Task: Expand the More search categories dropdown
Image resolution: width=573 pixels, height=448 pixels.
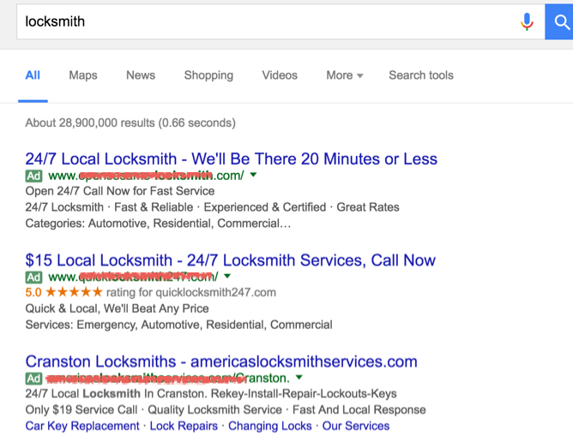Action: click(x=344, y=75)
